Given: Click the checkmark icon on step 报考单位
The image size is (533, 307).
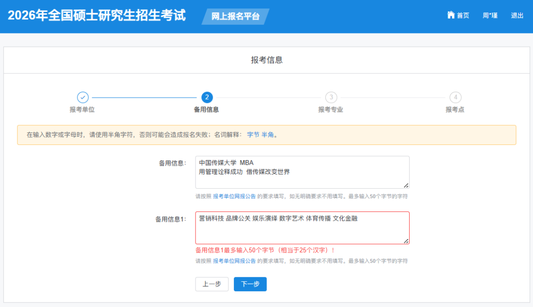Looking at the screenshot, I should [83, 97].
